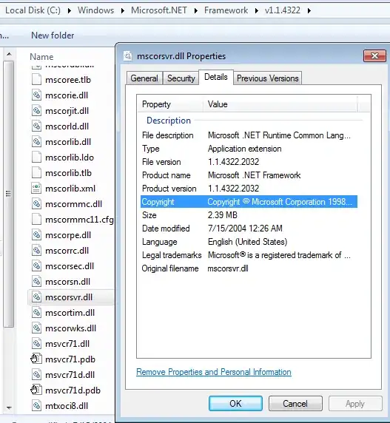Click the mscorld.dll file icon
The image size is (390, 423).
pos(36,126)
